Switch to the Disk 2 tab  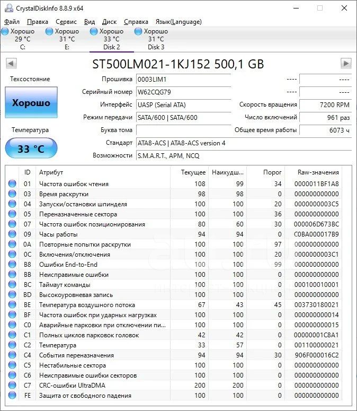(x=111, y=39)
